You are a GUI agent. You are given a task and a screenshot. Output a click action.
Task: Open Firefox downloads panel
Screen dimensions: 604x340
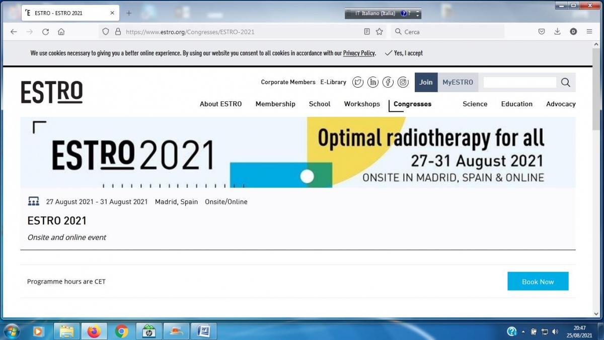coord(557,32)
